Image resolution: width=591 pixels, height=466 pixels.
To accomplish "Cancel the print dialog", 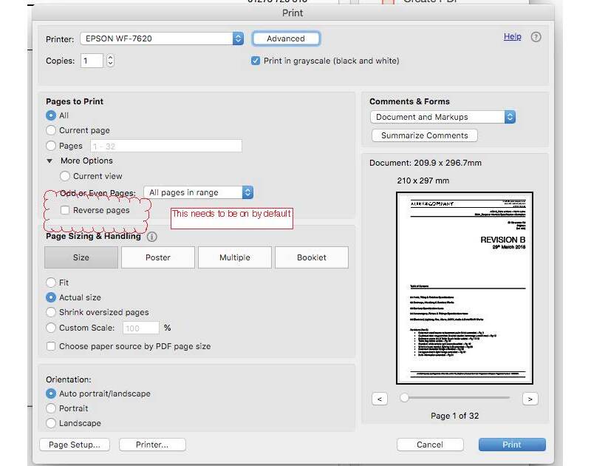I will tap(430, 445).
